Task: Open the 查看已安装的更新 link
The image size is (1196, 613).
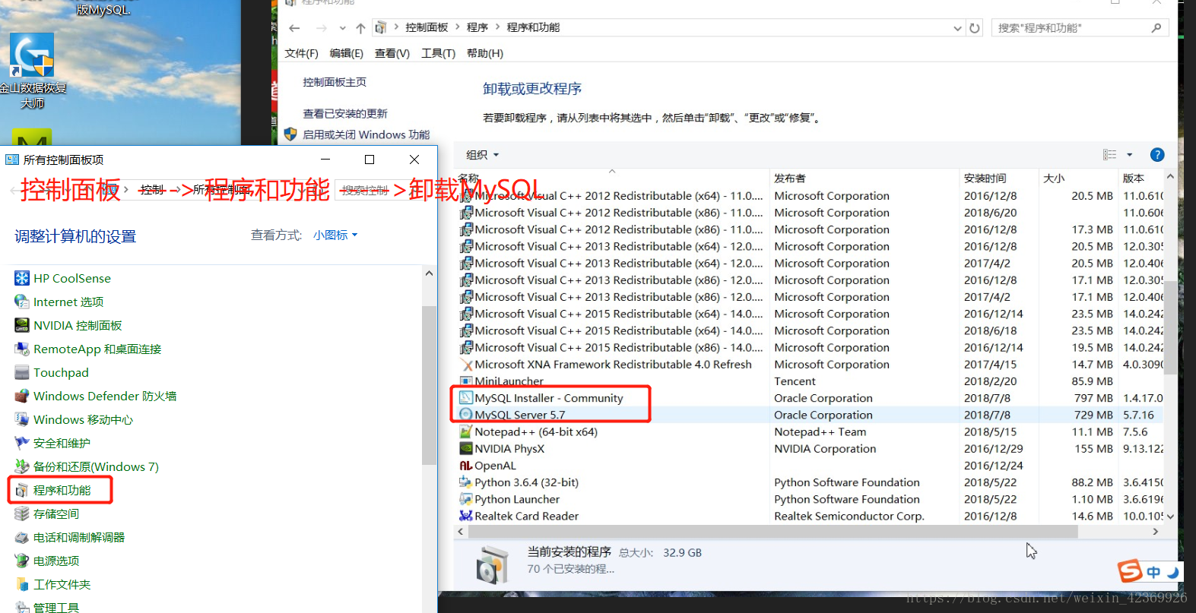Action: point(345,113)
